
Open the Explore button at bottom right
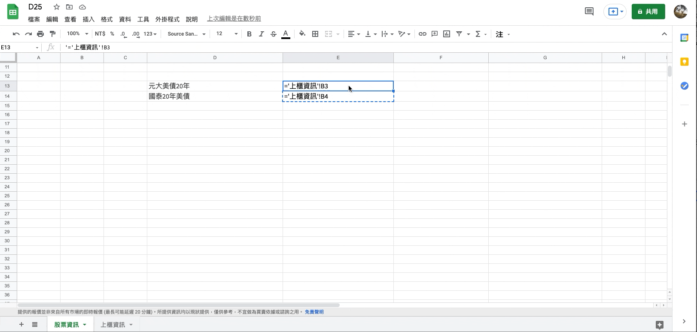coord(660,325)
